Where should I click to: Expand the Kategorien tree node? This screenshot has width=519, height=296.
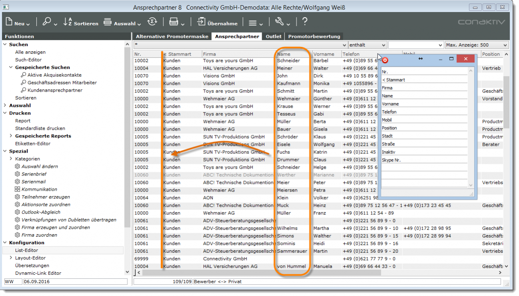(x=11, y=159)
